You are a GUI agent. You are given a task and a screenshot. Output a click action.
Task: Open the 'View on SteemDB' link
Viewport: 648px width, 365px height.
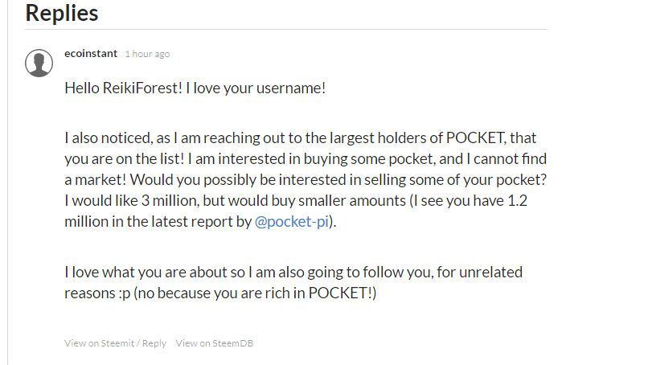[x=215, y=343]
